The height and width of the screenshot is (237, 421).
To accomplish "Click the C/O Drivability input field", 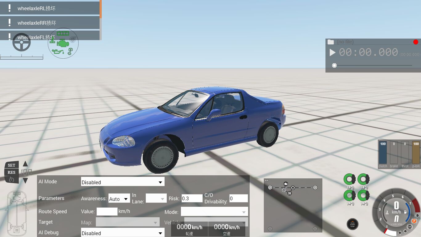I will [239, 198].
